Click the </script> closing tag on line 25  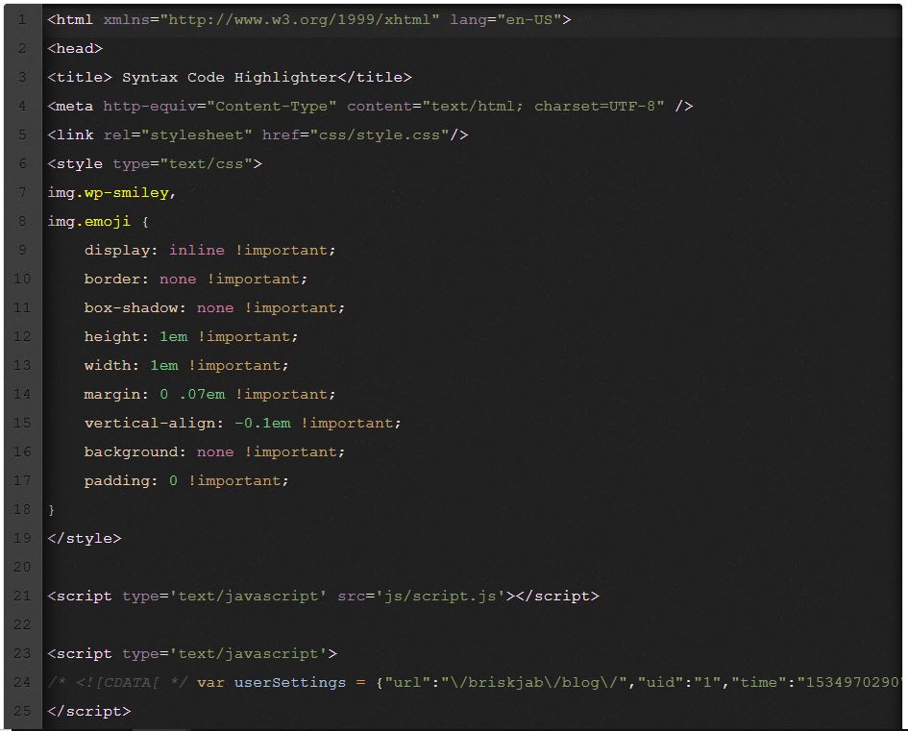(x=89, y=712)
